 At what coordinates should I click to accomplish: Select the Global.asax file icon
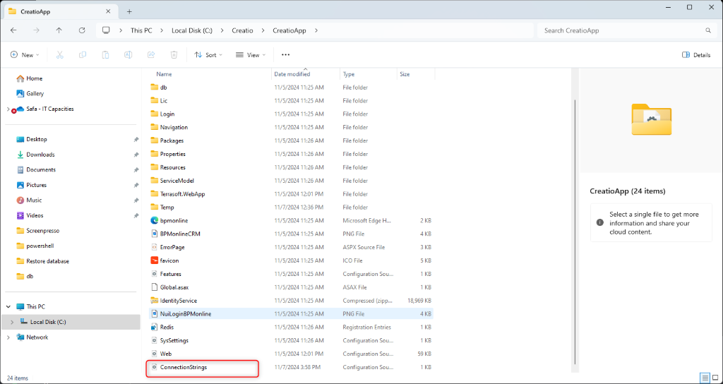coord(155,287)
